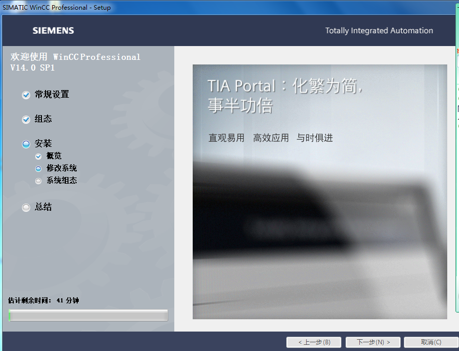Click the installation progress bar
The width and height of the screenshot is (459, 351).
(88, 316)
